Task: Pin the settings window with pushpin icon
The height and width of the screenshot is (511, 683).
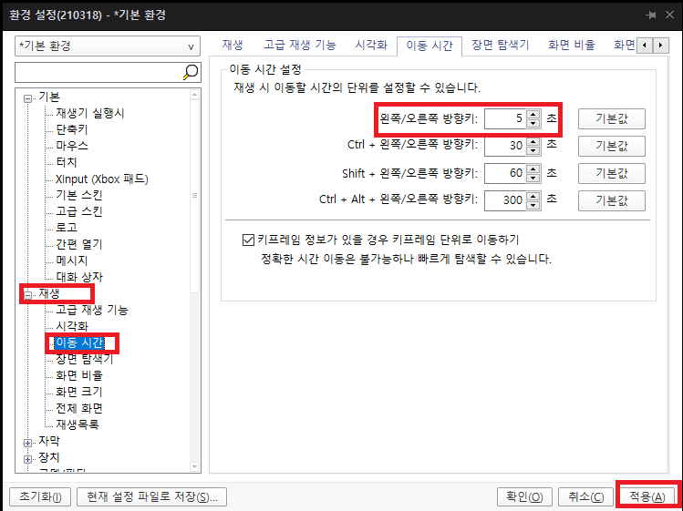Action: click(x=651, y=15)
